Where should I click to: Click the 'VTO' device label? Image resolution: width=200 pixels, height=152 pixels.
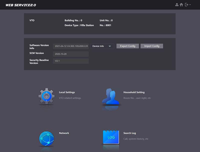pos(32,21)
